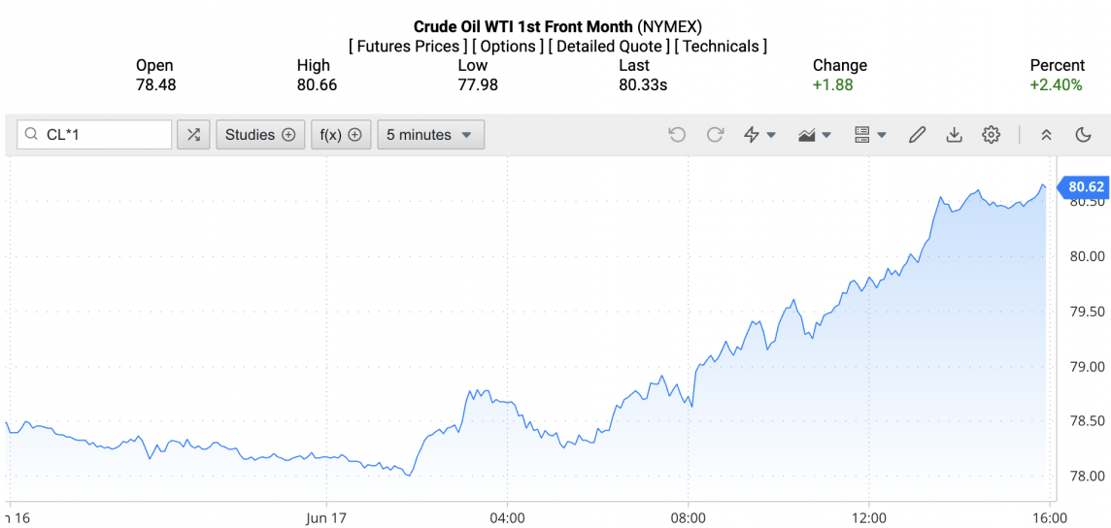Download the chart image
1111x528 pixels.
click(954, 135)
